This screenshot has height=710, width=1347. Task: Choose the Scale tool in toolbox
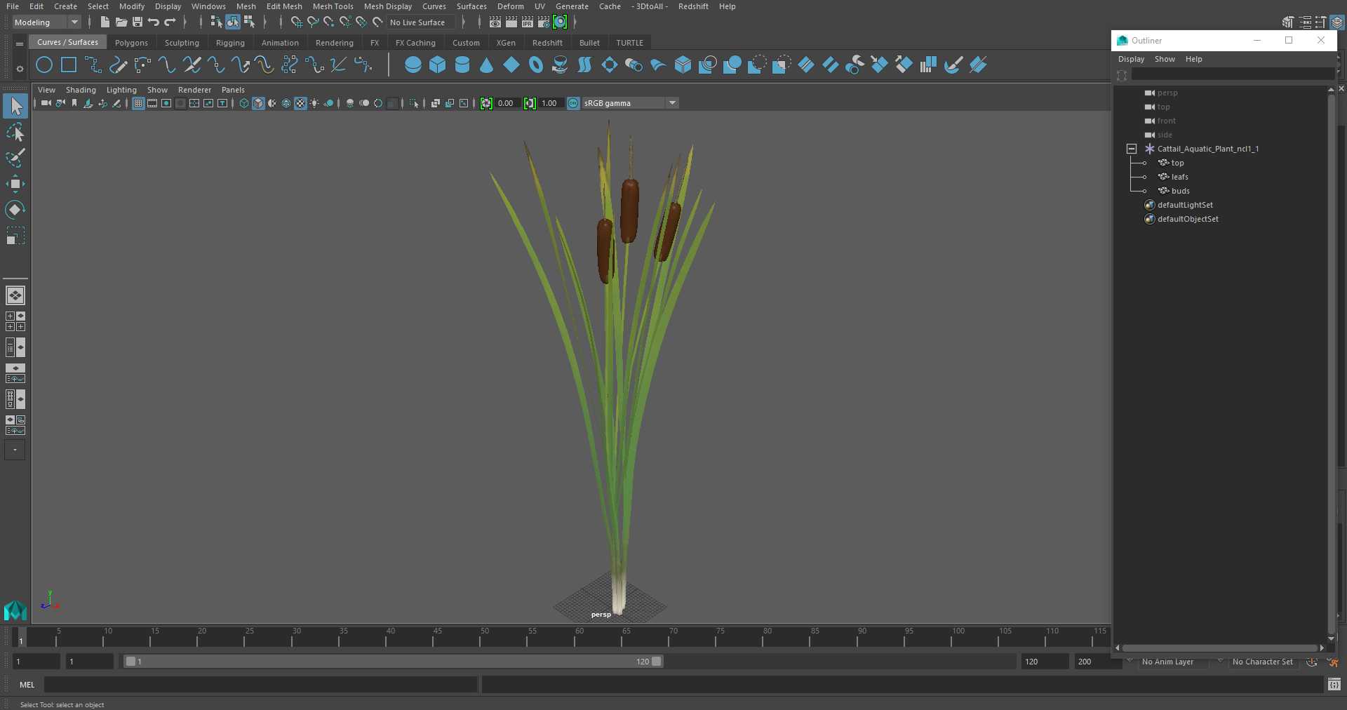point(15,236)
